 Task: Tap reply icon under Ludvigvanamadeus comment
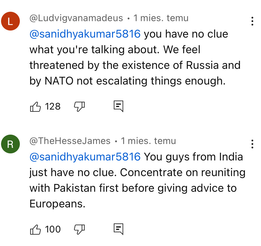point(118,106)
